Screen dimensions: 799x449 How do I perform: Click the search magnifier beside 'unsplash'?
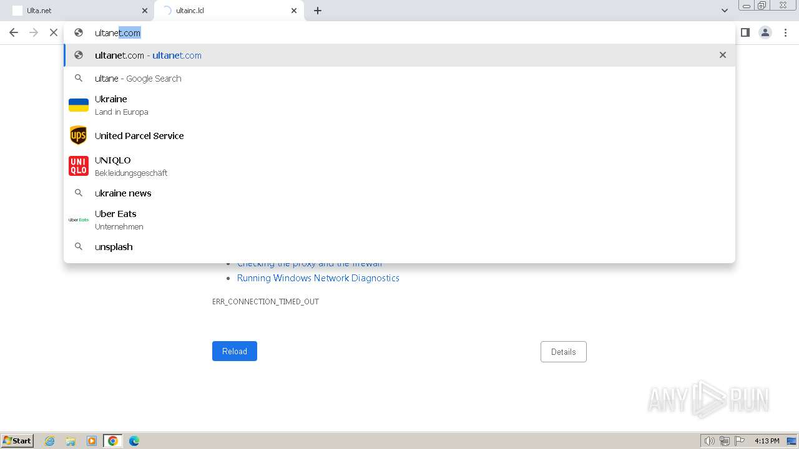tap(79, 246)
